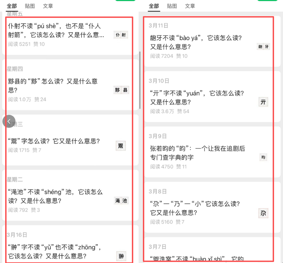Open the 渑池 thumbnail image
This screenshot has width=283, height=263.
[121, 201]
